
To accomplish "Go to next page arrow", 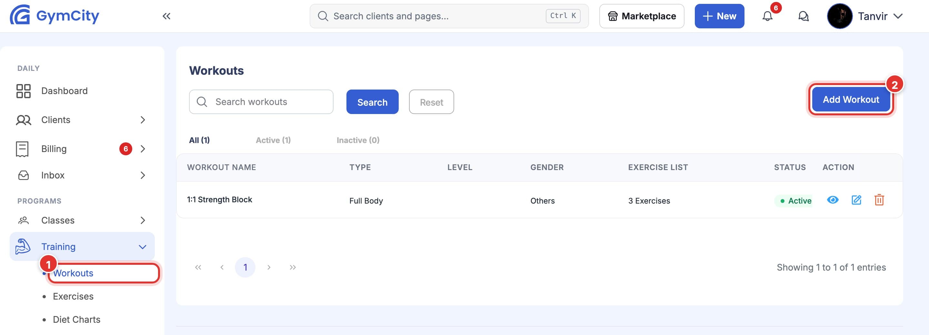I will click(x=269, y=267).
